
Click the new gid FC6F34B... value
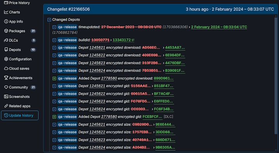[x=164, y=109]
